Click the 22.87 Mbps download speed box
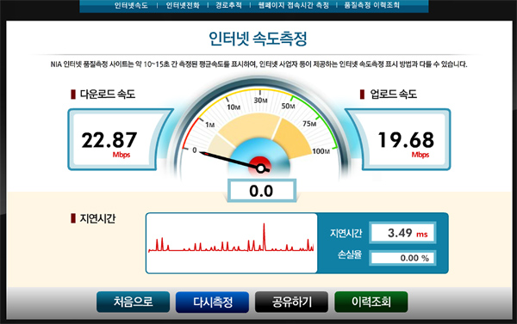Image resolution: width=517 pixels, height=324 pixels. 115,140
